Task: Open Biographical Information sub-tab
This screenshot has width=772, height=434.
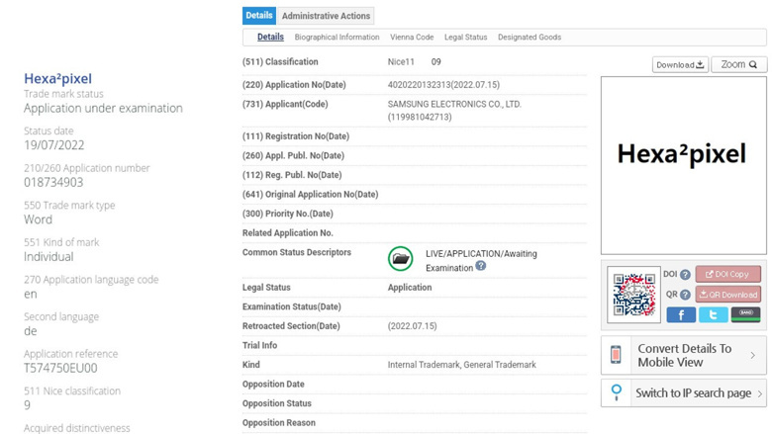Action: 337,38
